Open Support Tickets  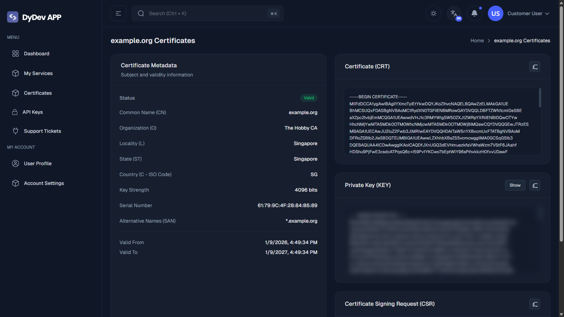coord(42,131)
